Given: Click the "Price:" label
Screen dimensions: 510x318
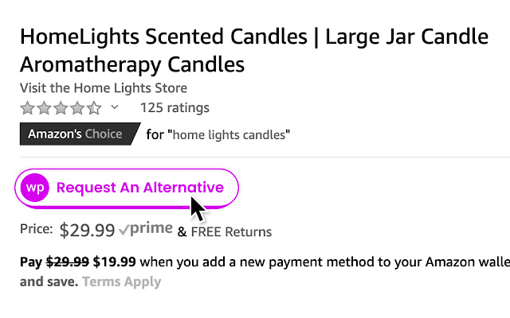Looking at the screenshot, I should (x=37, y=231).
